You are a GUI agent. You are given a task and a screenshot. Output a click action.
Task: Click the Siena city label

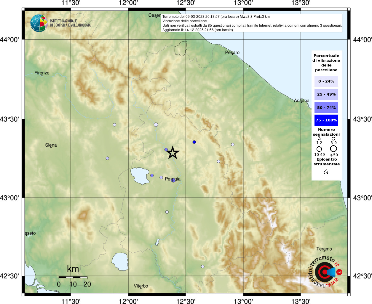pyautogui.click(x=51, y=145)
